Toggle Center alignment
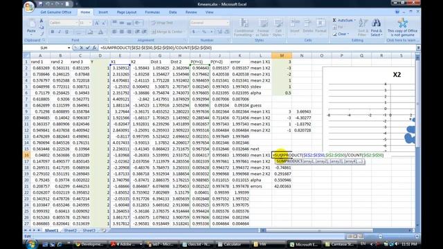This screenshot has width=443, height=249. click(122, 32)
